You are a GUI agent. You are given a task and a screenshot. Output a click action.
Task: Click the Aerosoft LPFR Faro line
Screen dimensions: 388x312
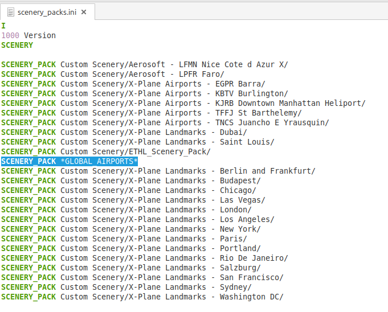(x=142, y=74)
